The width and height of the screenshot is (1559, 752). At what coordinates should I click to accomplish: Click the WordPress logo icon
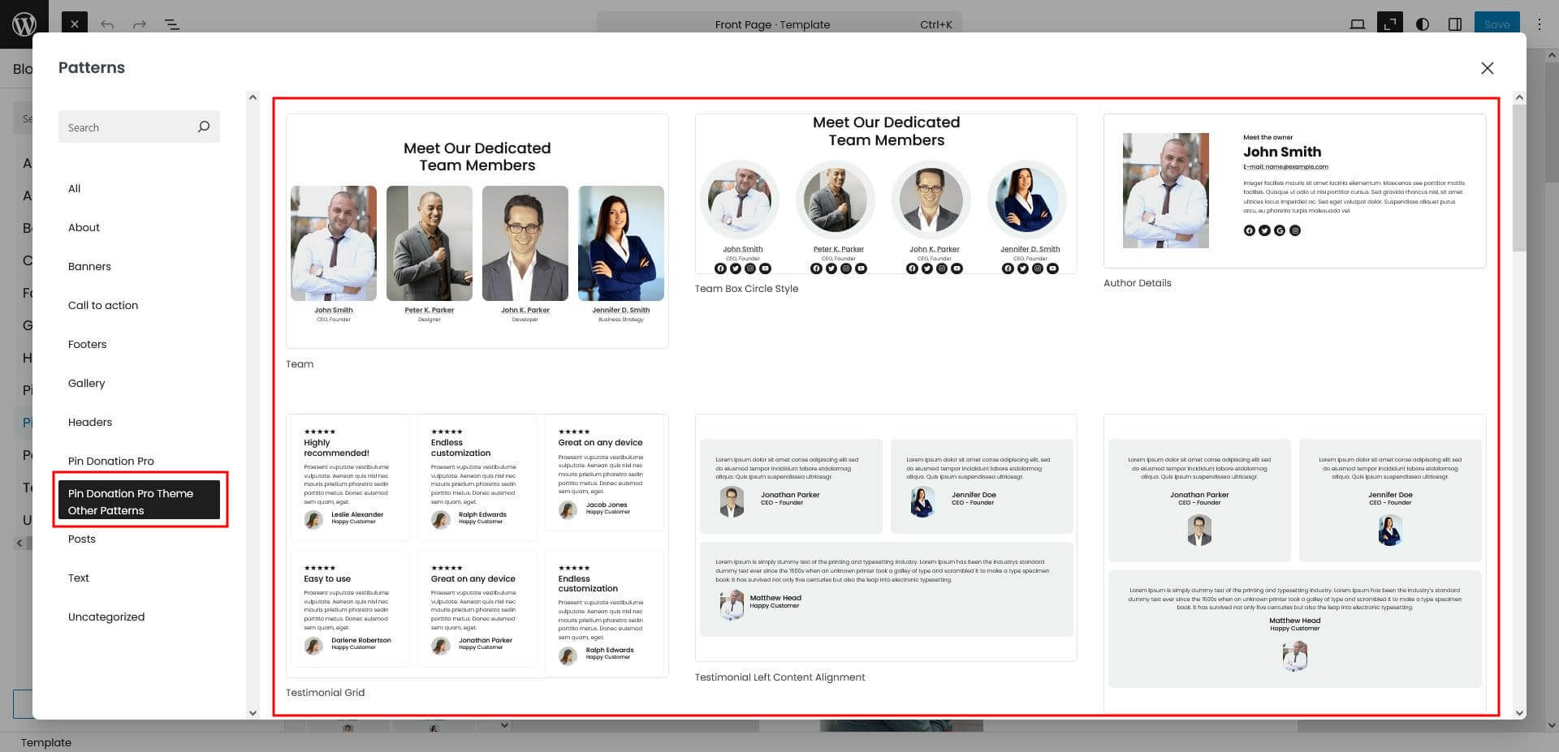[x=24, y=24]
